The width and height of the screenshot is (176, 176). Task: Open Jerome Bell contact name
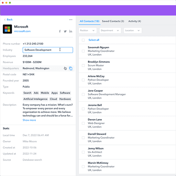(95, 105)
